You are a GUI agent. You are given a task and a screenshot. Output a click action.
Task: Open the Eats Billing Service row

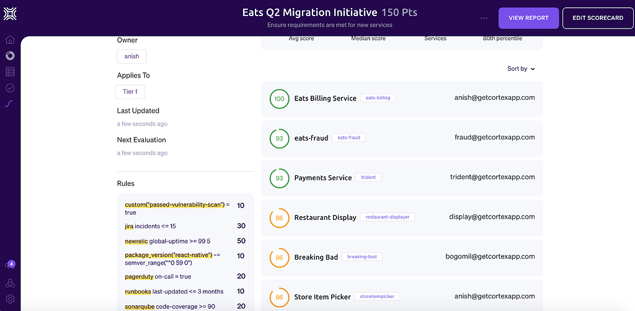click(402, 99)
